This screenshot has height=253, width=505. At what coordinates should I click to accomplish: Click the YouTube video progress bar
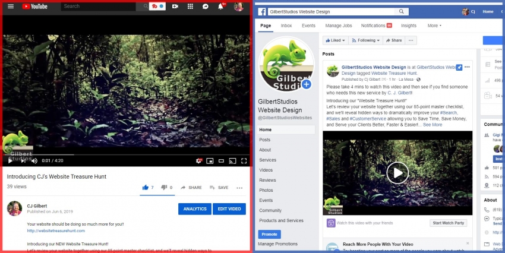[x=126, y=155]
